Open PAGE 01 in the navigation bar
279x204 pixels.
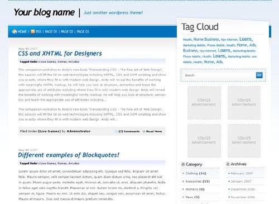pos(51,31)
